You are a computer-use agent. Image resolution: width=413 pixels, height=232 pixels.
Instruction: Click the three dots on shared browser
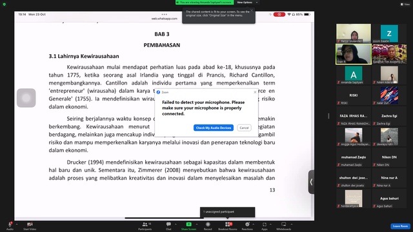coord(165,14)
